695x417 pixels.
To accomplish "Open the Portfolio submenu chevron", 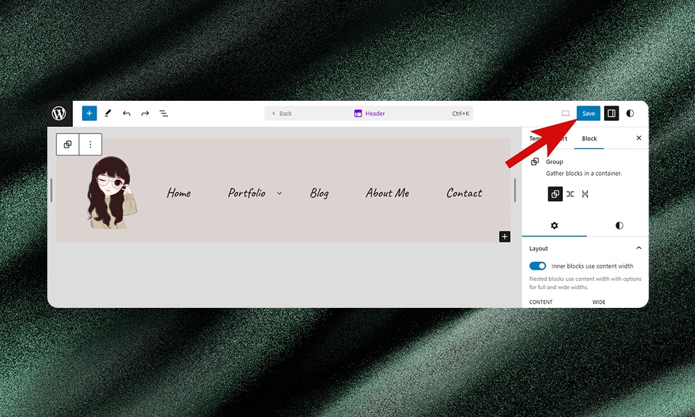I will coord(279,193).
